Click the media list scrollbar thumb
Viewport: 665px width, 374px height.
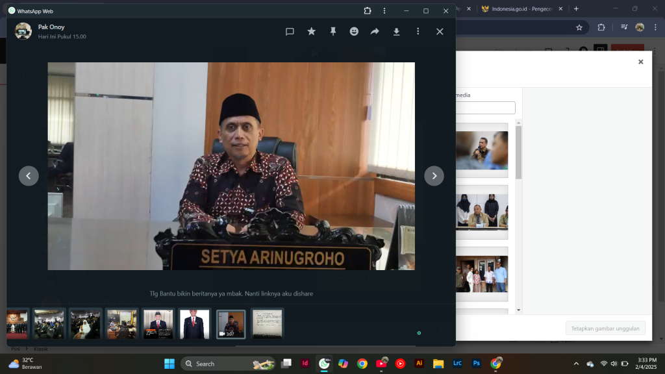pos(518,152)
